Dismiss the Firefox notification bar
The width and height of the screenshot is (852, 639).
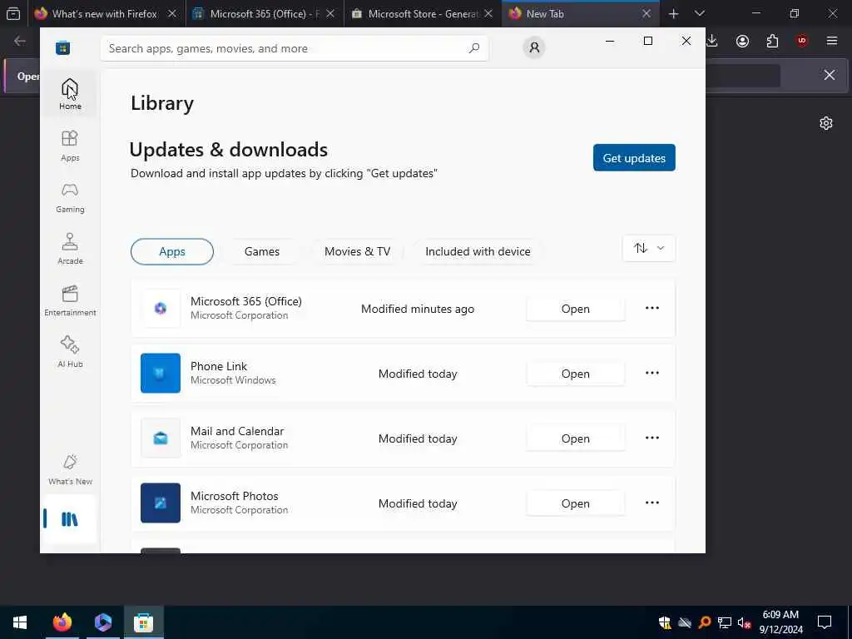point(830,75)
